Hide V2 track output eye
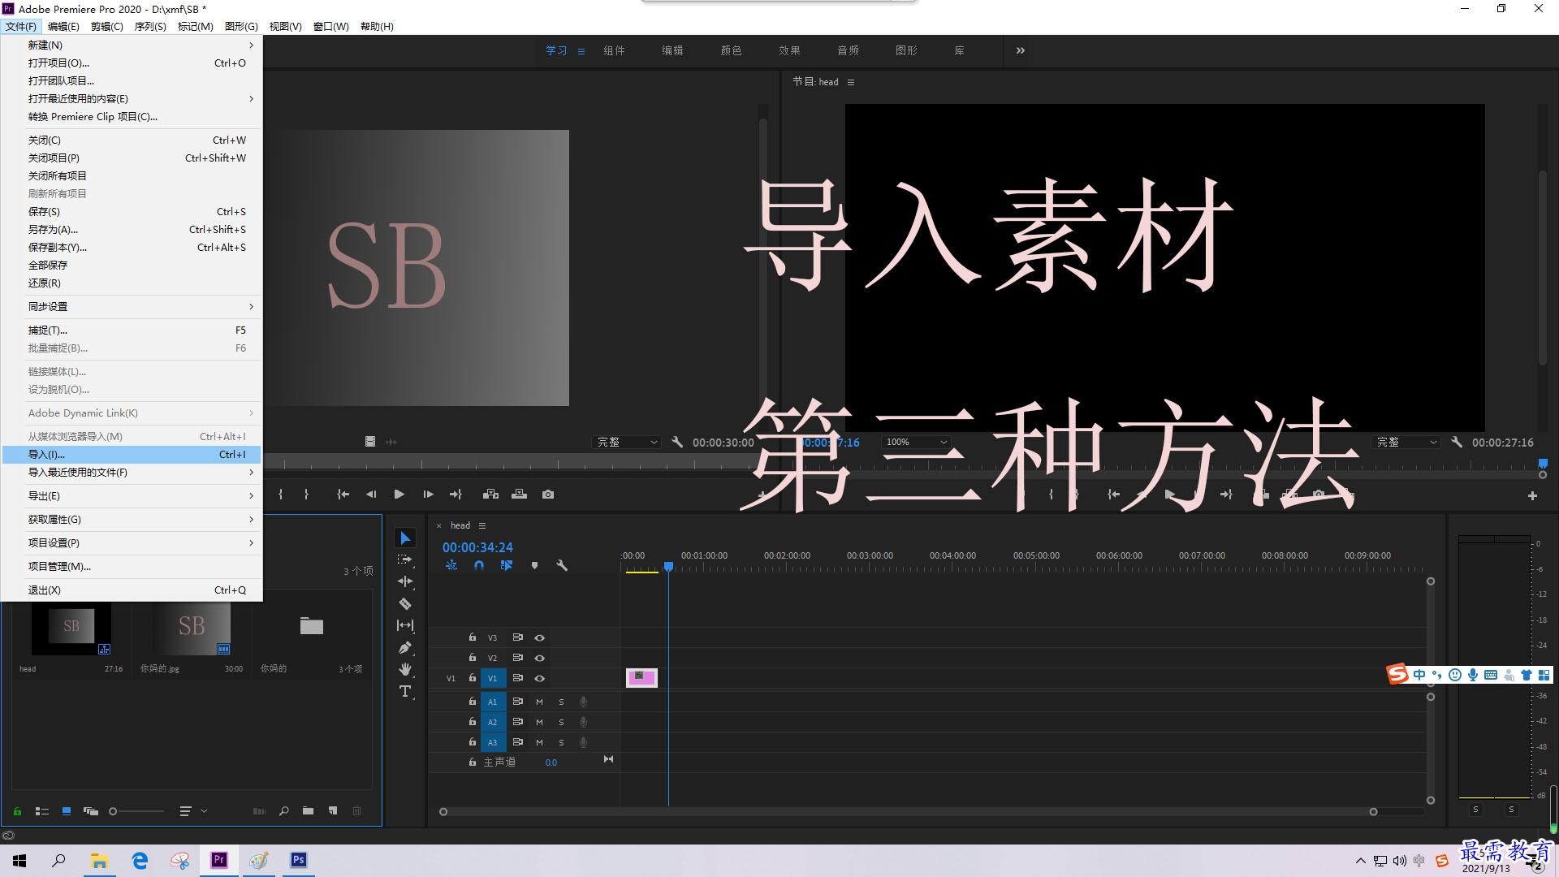Image resolution: width=1559 pixels, height=877 pixels. (x=539, y=658)
